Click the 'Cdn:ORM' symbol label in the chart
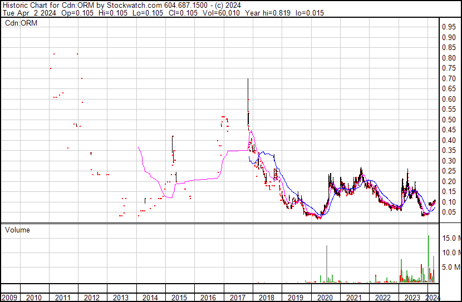This screenshot has width=462, height=302. [21, 23]
